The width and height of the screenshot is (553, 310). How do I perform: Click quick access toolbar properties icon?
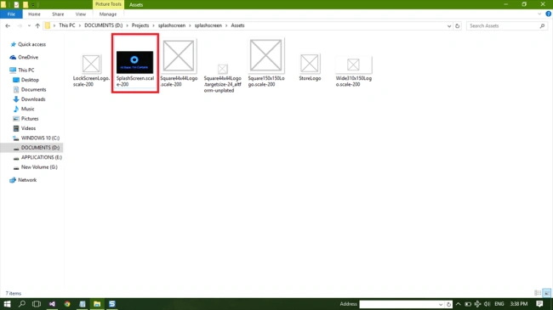tap(16, 4)
